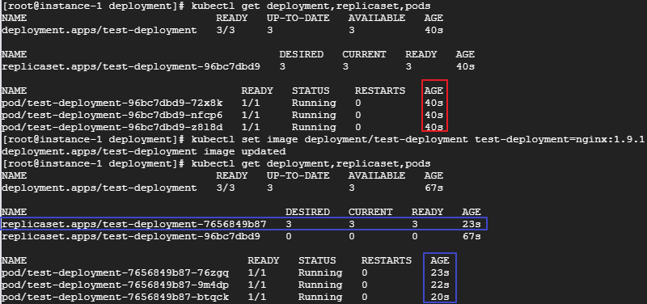Click the 1/1 ready value of pod 72x8k
The height and width of the screenshot is (304, 647).
[x=251, y=103]
